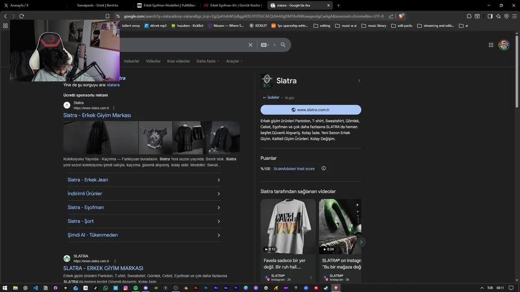Open the SLATRA - ERKEK GİYİM MARKASI organic result
Image resolution: width=520 pixels, height=292 pixels.
[x=103, y=268]
